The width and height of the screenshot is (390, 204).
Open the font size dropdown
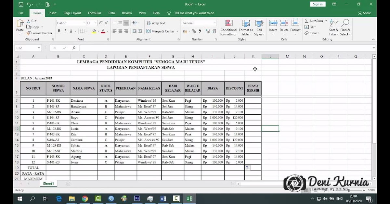[x=95, y=23]
